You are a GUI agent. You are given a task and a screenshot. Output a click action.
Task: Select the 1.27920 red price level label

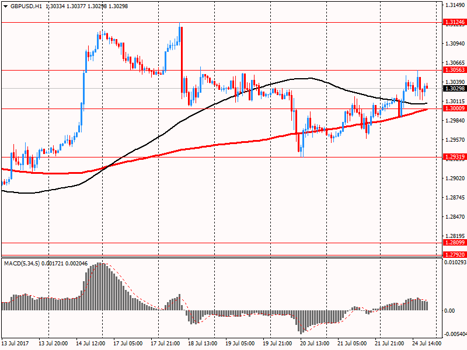click(455, 255)
